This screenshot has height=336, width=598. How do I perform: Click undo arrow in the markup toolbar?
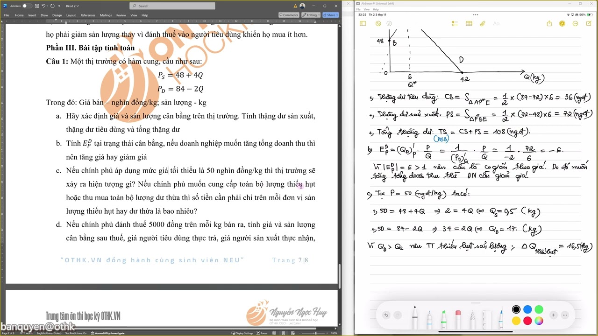click(x=386, y=315)
